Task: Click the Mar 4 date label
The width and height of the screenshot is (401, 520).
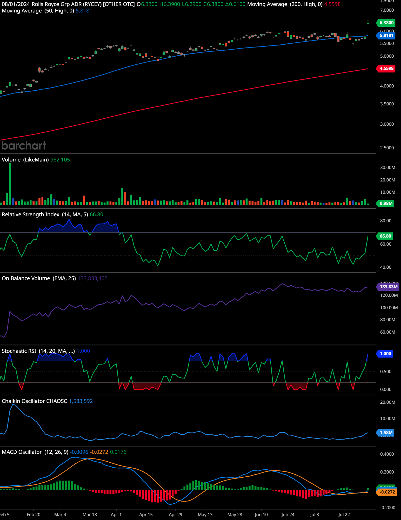Action: point(60,515)
